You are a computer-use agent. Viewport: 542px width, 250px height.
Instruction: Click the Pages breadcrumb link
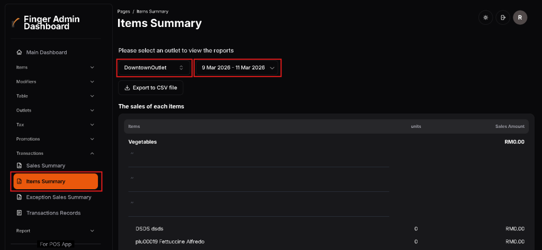(123, 11)
